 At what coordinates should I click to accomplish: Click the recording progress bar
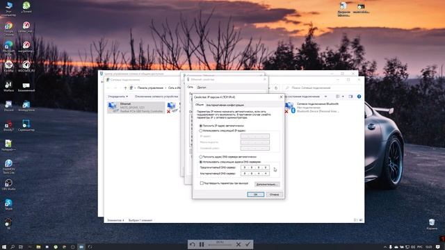(220, 245)
